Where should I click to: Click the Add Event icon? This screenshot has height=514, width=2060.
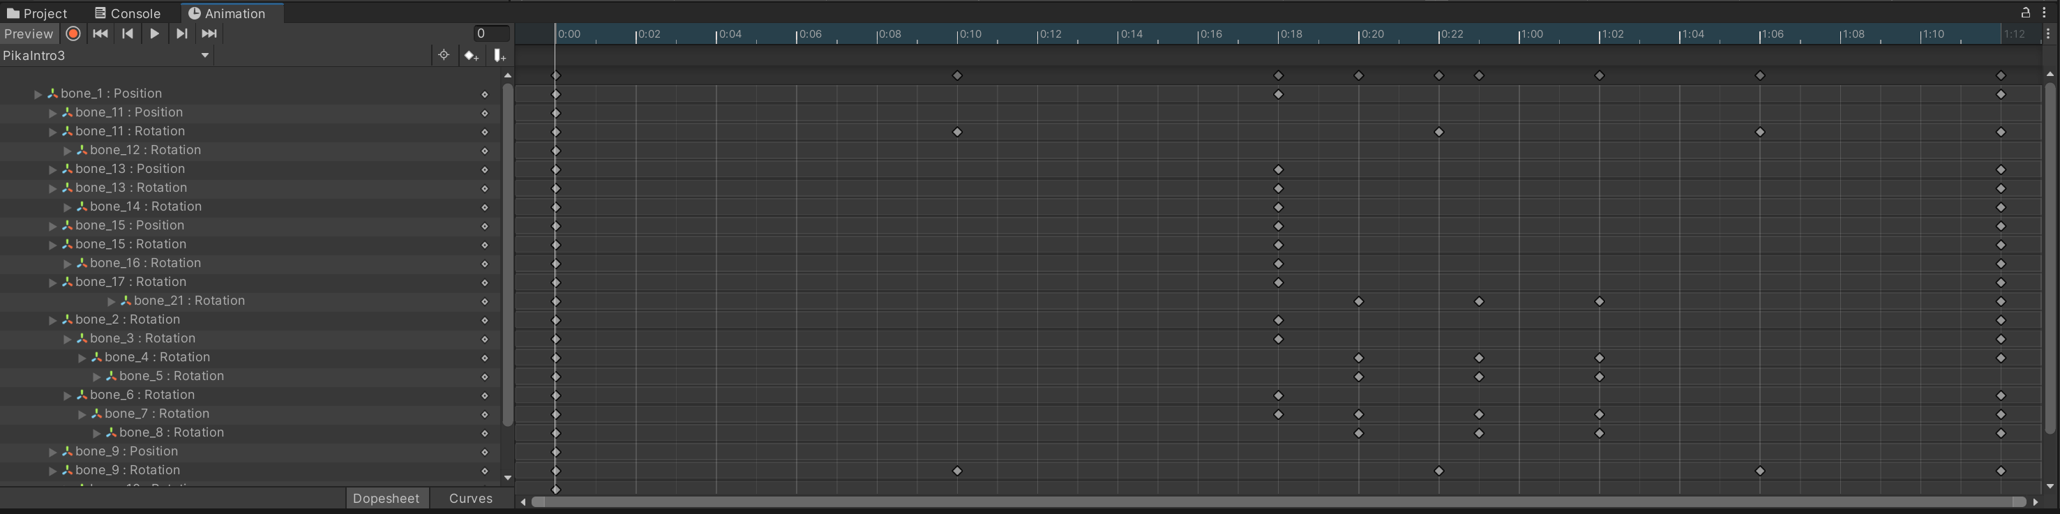tap(499, 55)
